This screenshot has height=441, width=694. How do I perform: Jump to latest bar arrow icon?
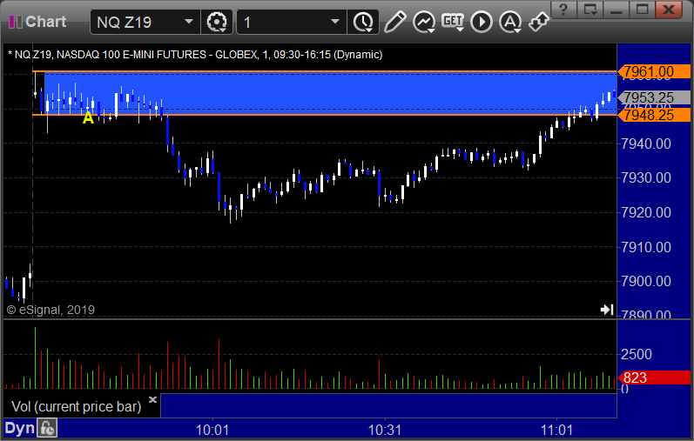coord(607,310)
